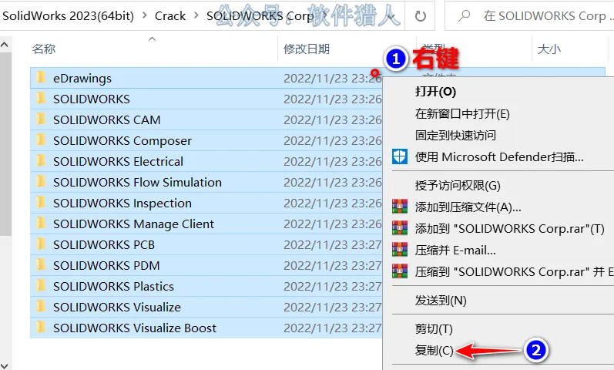Choose 添加到压缩文件(A)... option

tap(468, 207)
